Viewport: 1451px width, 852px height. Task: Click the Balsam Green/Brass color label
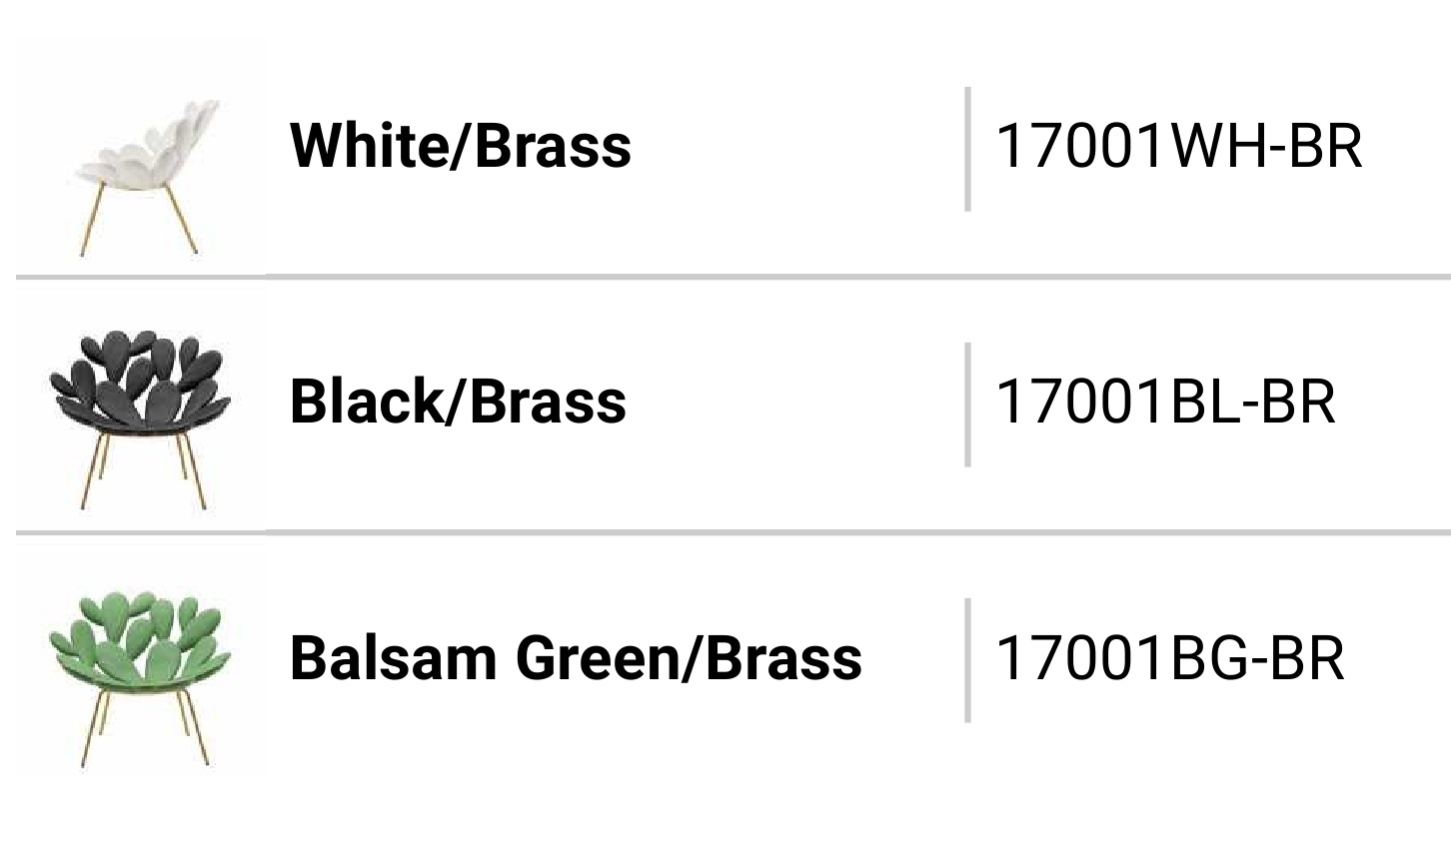pyautogui.click(x=576, y=658)
